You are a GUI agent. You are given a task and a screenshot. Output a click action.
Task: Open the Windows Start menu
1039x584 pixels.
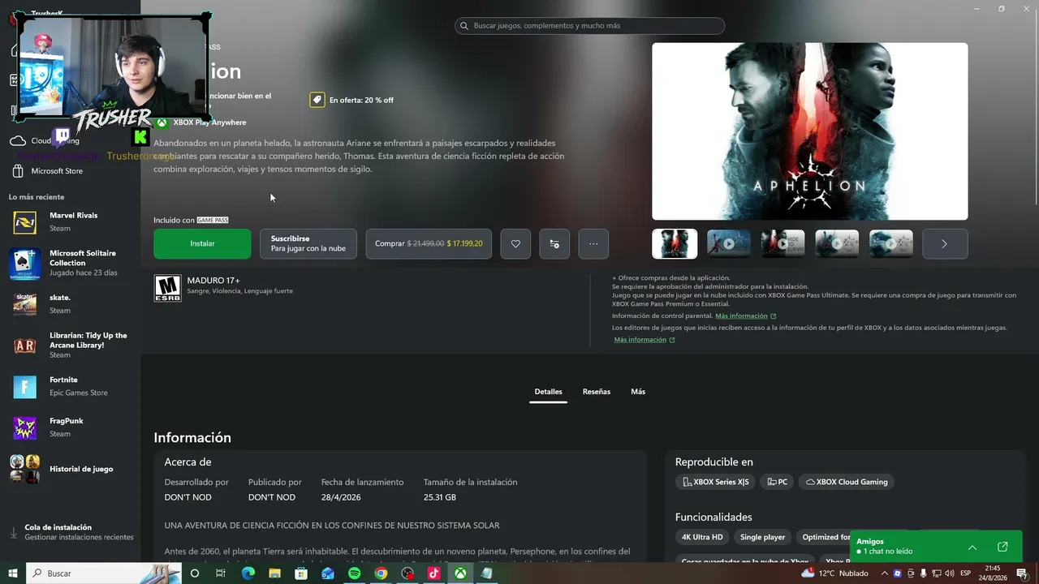pyautogui.click(x=13, y=573)
